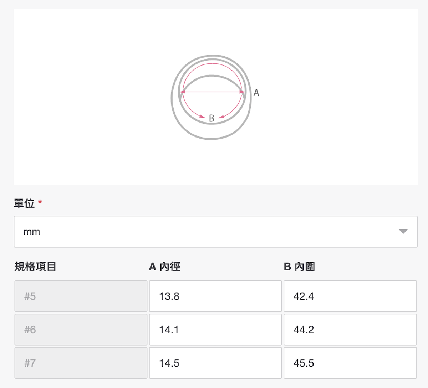Edit the 14.1 inner diameter field
Image resolution: width=428 pixels, height=388 pixels.
215,330
